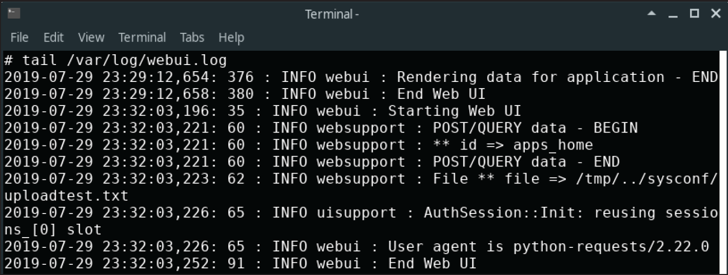The height and width of the screenshot is (275, 728).
Task: Open the Tabs menu
Action: click(x=192, y=37)
